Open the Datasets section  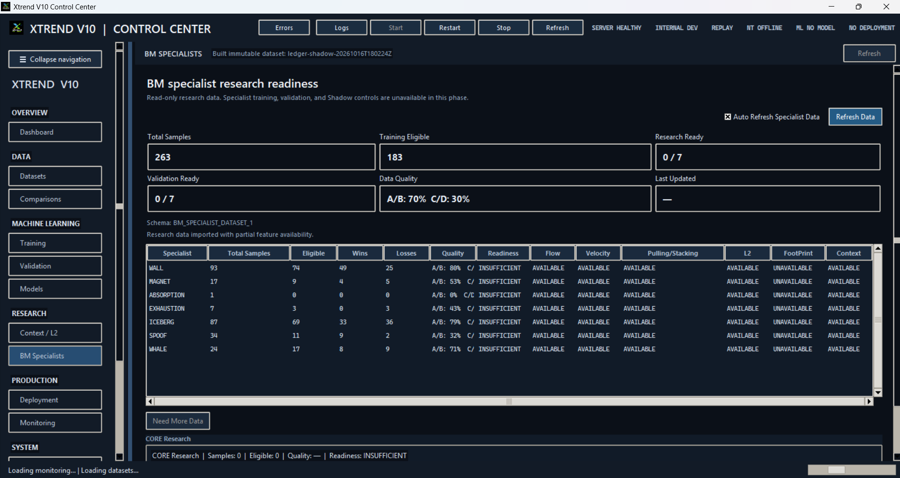pyautogui.click(x=55, y=176)
